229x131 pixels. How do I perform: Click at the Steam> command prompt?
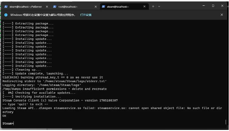(8, 123)
